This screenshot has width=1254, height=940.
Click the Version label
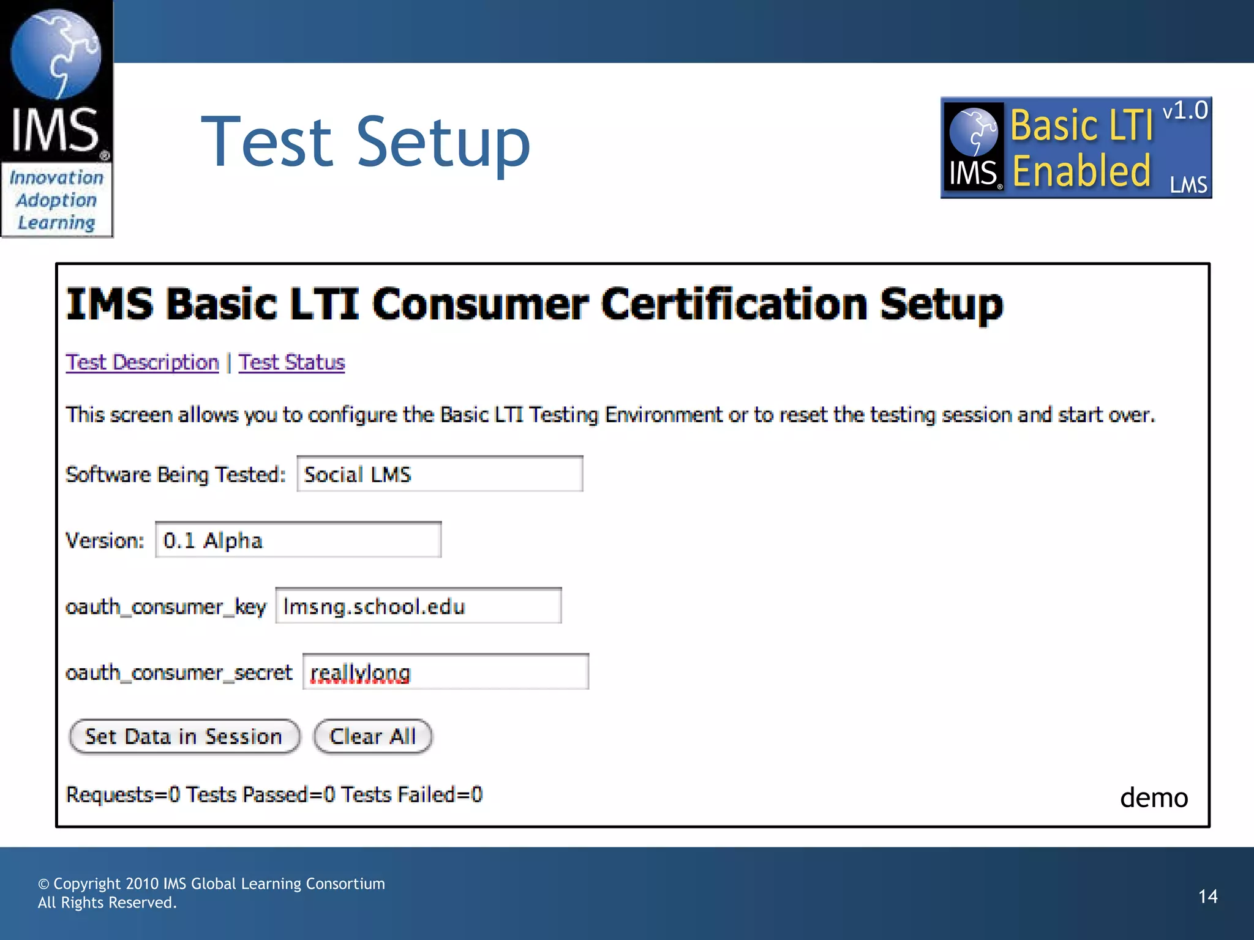105,540
